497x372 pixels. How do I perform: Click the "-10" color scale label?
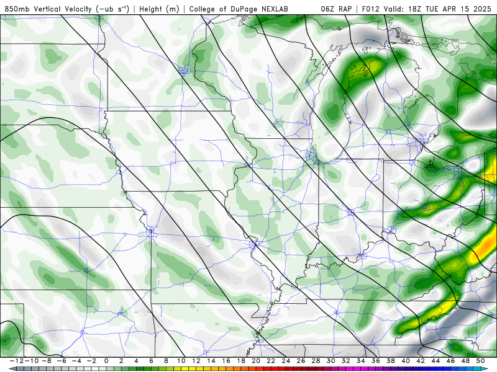tap(32, 361)
